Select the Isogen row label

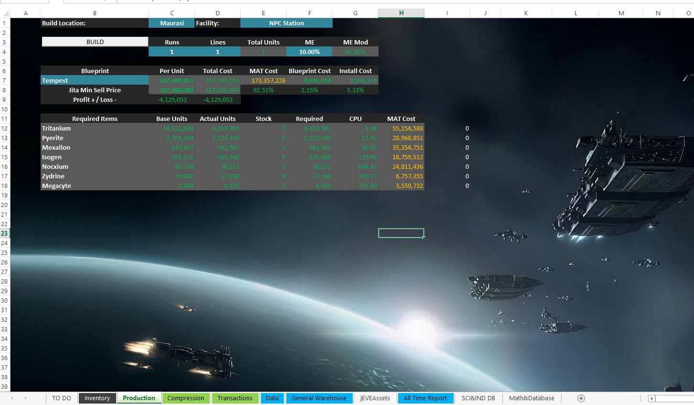point(95,157)
